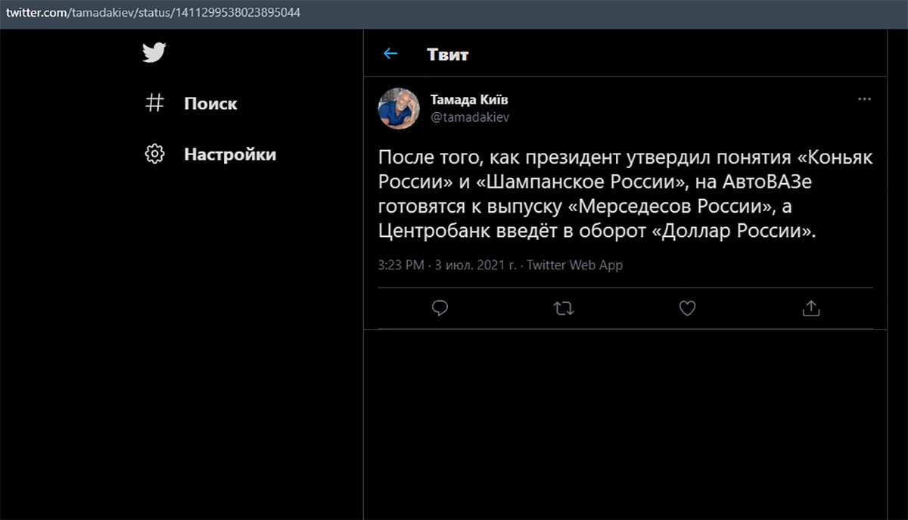Open the Настройки menu item
The width and height of the screenshot is (908, 520).
pyautogui.click(x=230, y=154)
